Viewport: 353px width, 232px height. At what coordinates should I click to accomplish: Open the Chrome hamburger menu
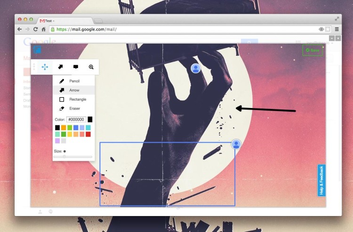[337, 29]
